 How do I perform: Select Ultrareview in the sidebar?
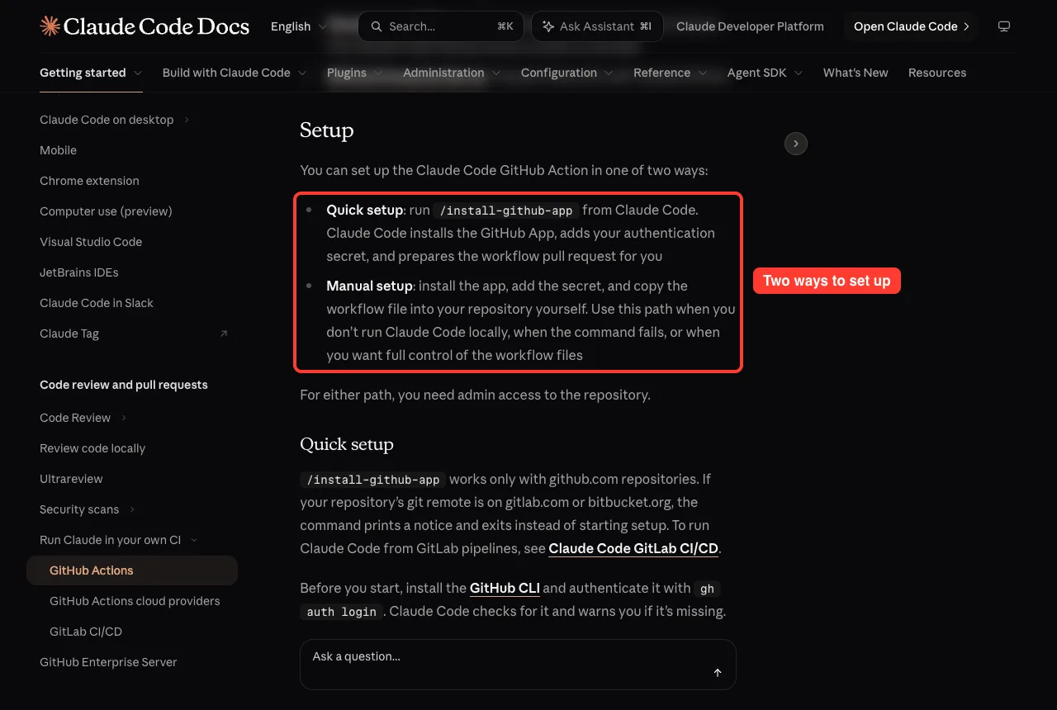click(x=71, y=479)
